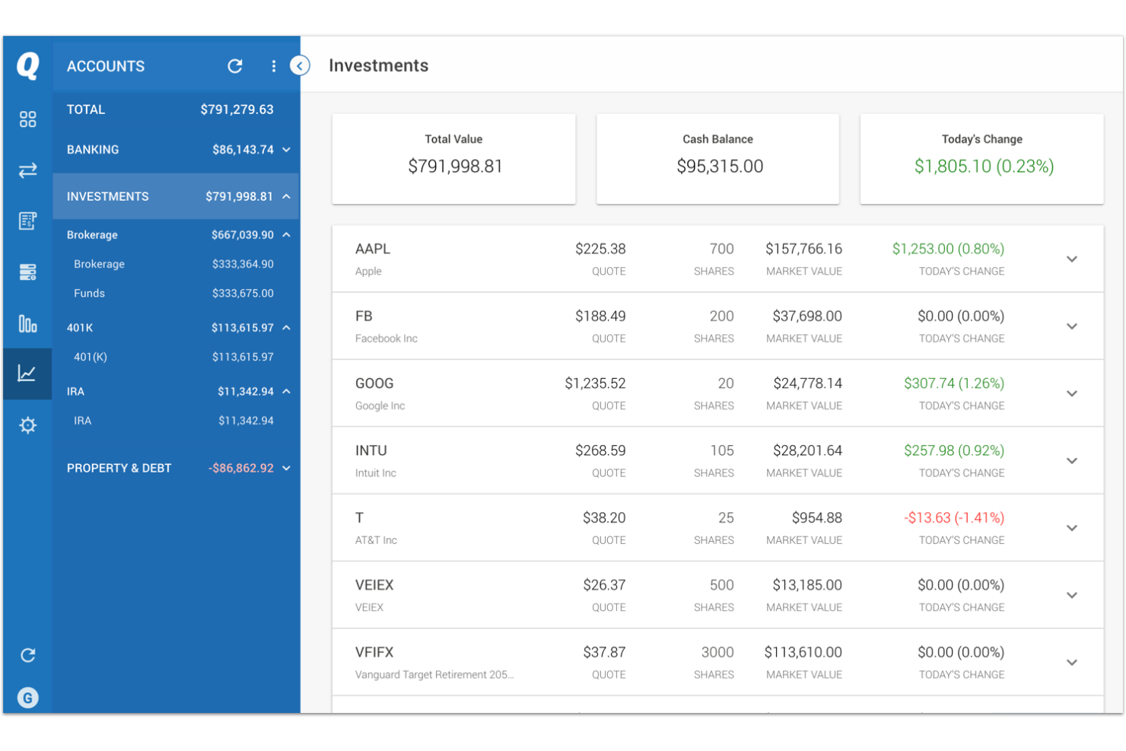Click the Cash Balance card
The height and width of the screenshot is (751, 1126).
click(717, 159)
